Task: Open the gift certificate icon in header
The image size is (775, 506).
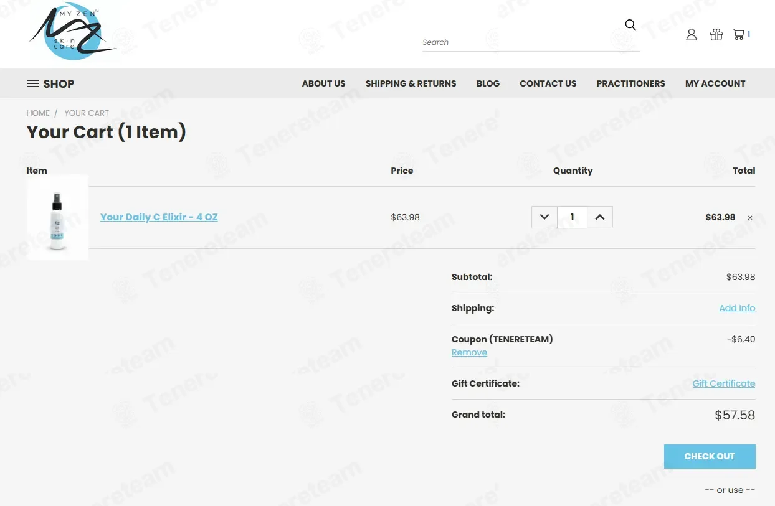Action: pyautogui.click(x=716, y=35)
